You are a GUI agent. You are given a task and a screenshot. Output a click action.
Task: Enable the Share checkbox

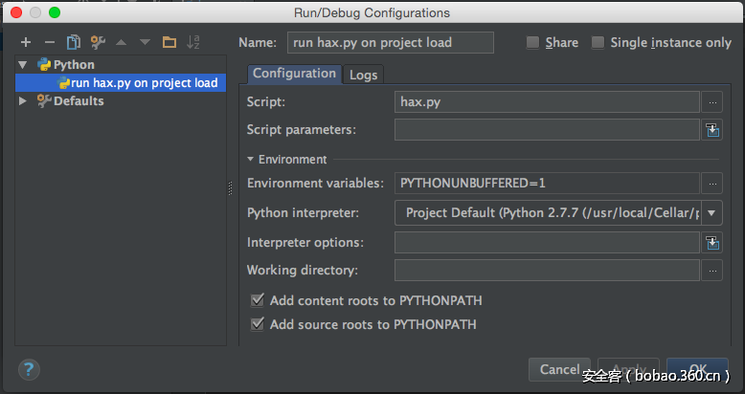point(532,43)
